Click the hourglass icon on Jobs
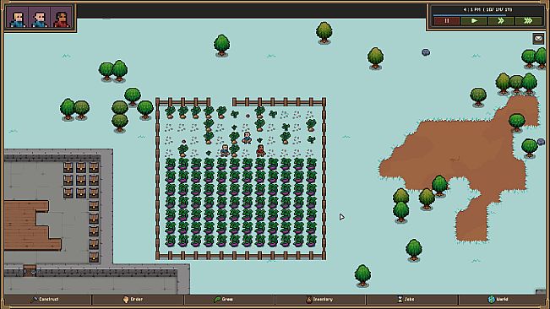550x309 pixels. [x=400, y=299]
